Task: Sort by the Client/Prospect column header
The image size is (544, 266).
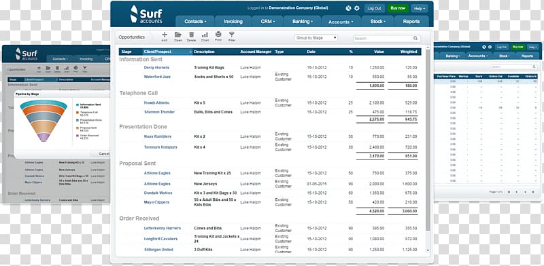Action: tap(167, 52)
